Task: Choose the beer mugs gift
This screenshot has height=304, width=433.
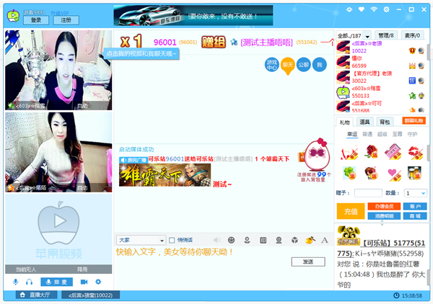Action: pyautogui.click(x=414, y=173)
